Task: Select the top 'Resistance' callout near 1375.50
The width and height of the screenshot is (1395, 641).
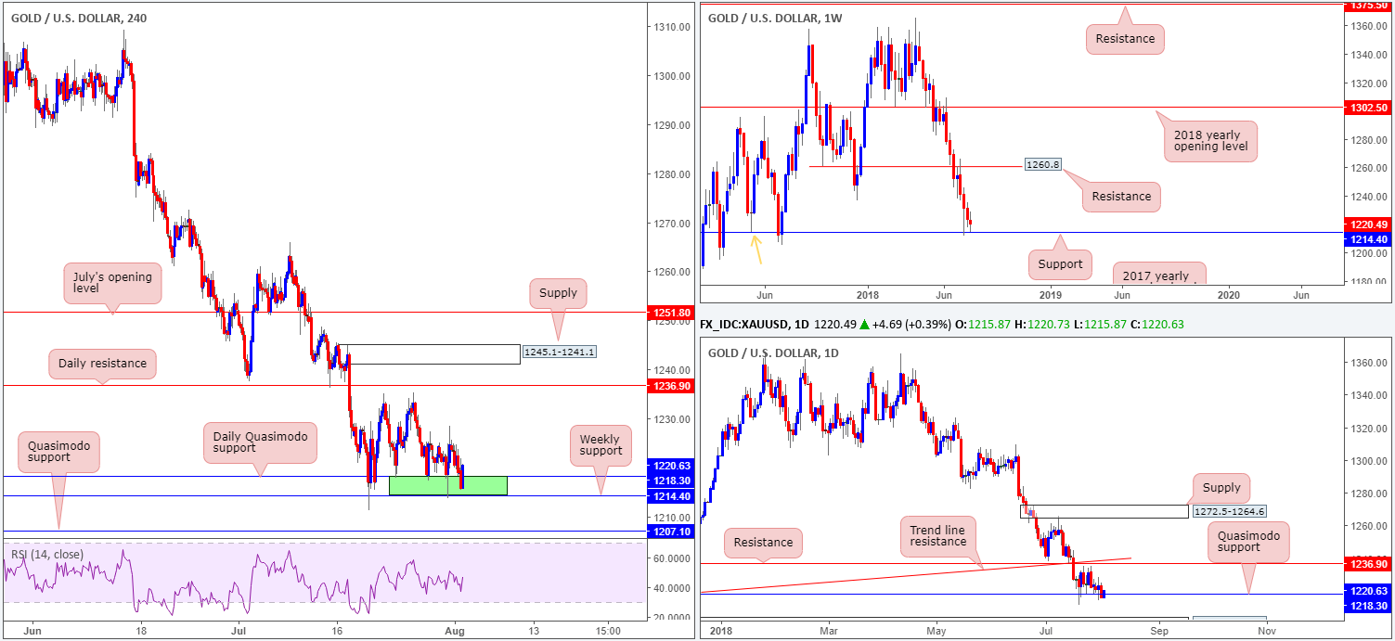Action: tap(1126, 39)
